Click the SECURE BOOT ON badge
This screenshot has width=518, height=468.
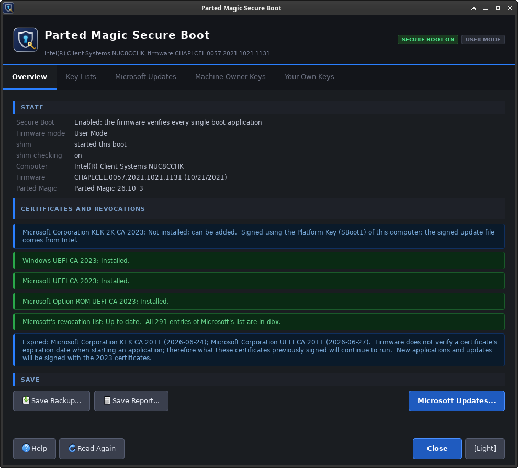point(428,40)
